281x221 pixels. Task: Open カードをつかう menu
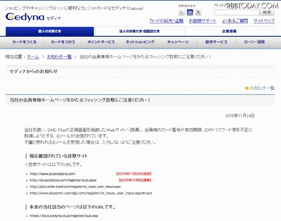(63, 42)
